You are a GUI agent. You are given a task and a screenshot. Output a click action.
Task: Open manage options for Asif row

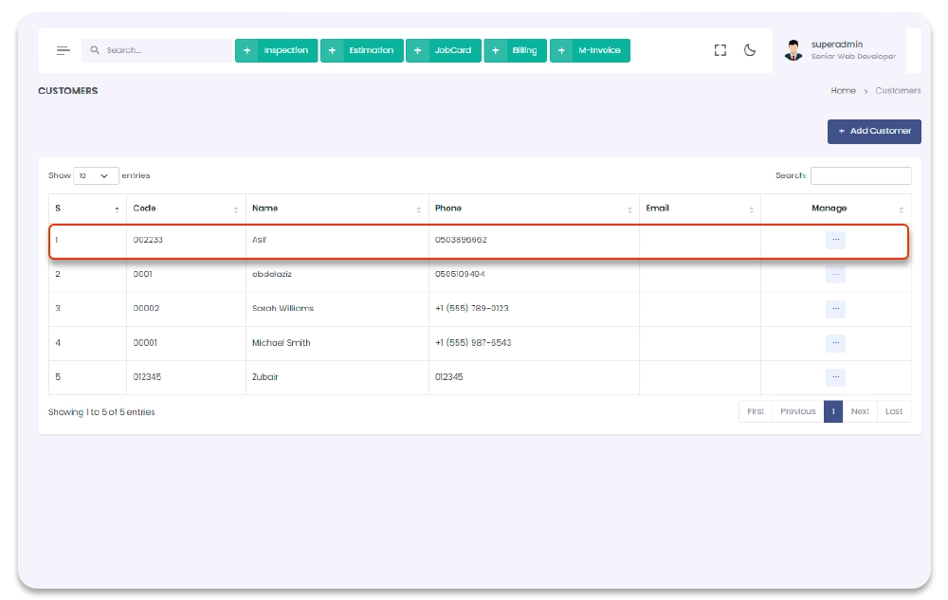[x=835, y=240]
